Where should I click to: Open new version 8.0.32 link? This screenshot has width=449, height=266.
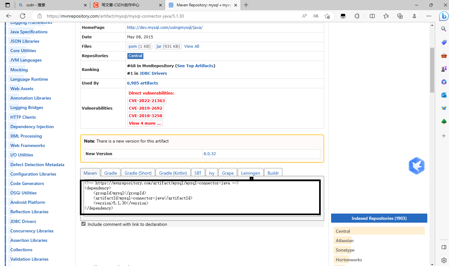tap(210, 154)
